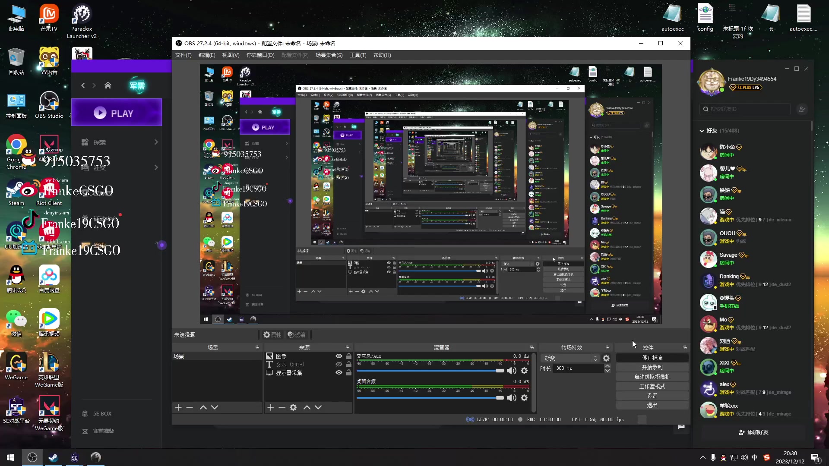Image resolution: width=829 pixels, height=466 pixels.
Task: Toggle the lock on the 显示器采集 source
Action: click(x=349, y=372)
